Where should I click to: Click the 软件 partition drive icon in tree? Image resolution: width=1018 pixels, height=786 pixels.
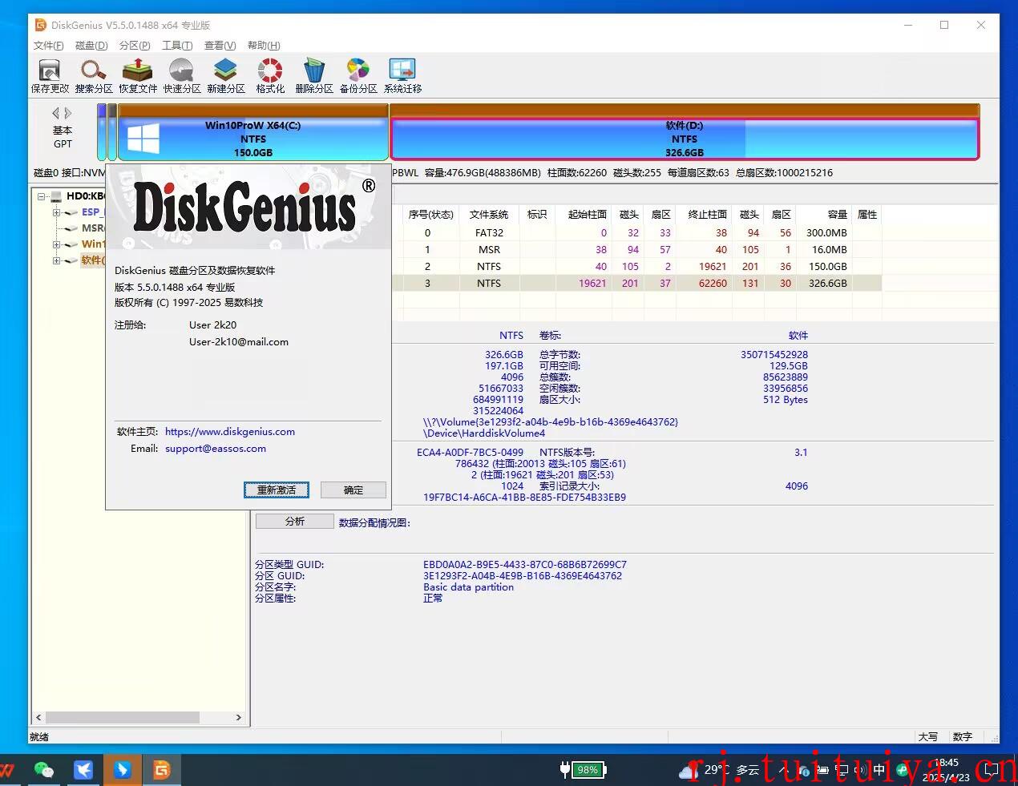point(71,260)
